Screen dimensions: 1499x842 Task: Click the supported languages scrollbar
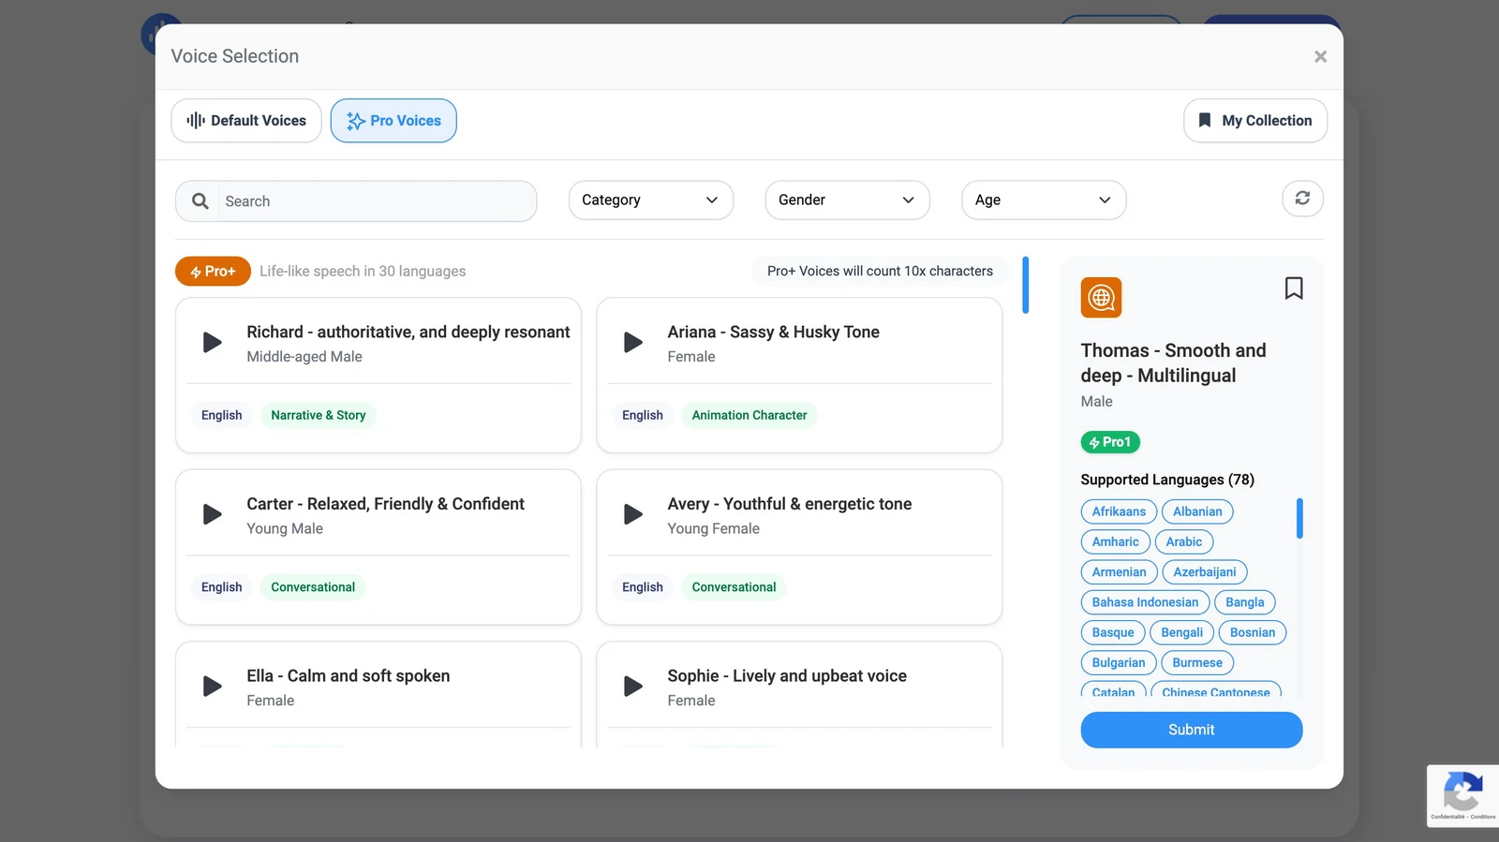1299,518
